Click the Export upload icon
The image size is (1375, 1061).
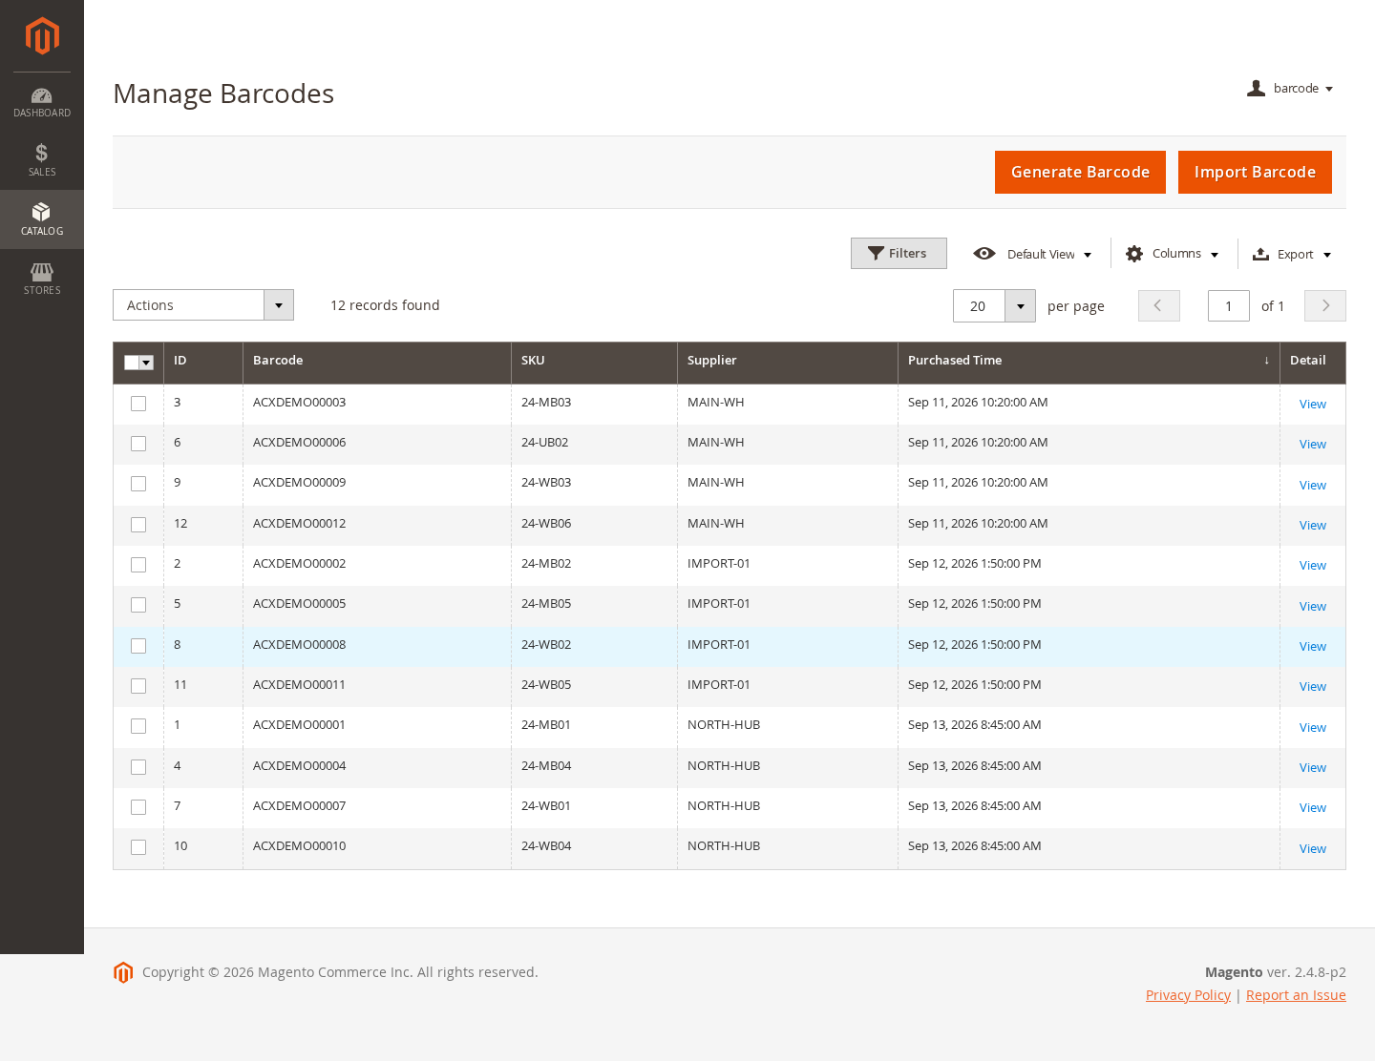click(x=1260, y=254)
